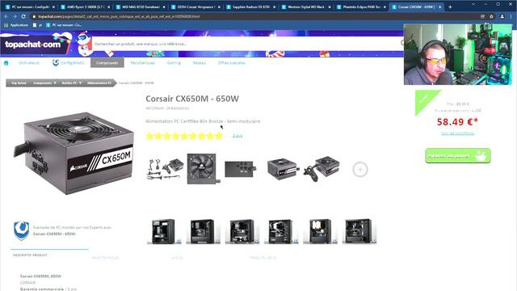Select the cables-and-PSU thumbnail
This screenshot has height=291, width=517.
pyautogui.click(x=165, y=169)
